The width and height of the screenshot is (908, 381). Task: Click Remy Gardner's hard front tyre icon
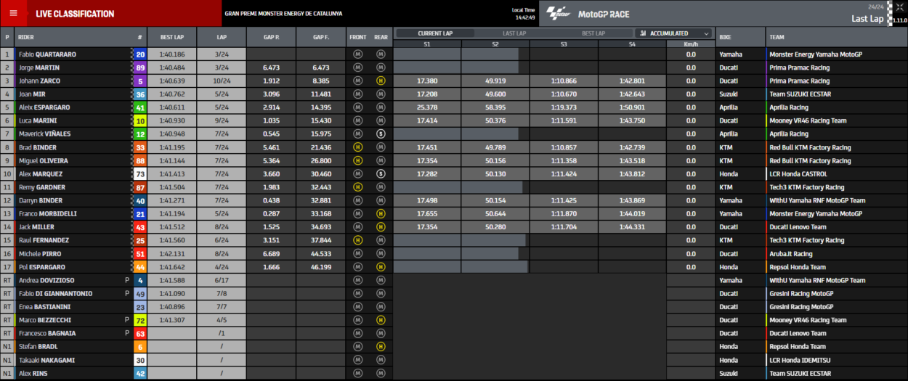(357, 187)
